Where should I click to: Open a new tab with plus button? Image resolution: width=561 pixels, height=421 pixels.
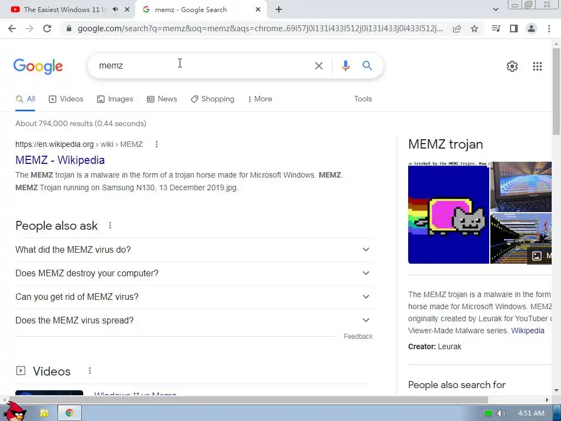click(x=279, y=9)
